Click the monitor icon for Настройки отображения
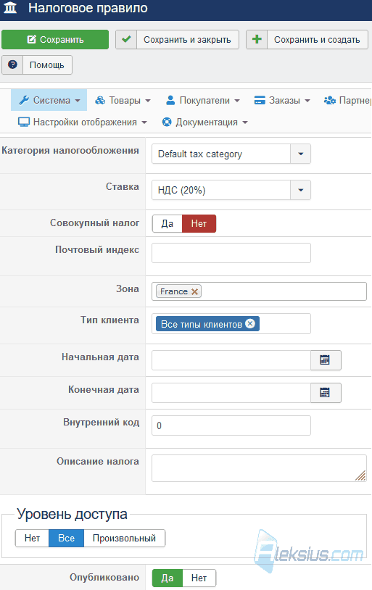 tap(24, 122)
